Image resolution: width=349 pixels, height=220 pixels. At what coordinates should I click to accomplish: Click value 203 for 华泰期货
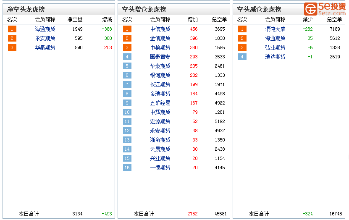coord(108,47)
